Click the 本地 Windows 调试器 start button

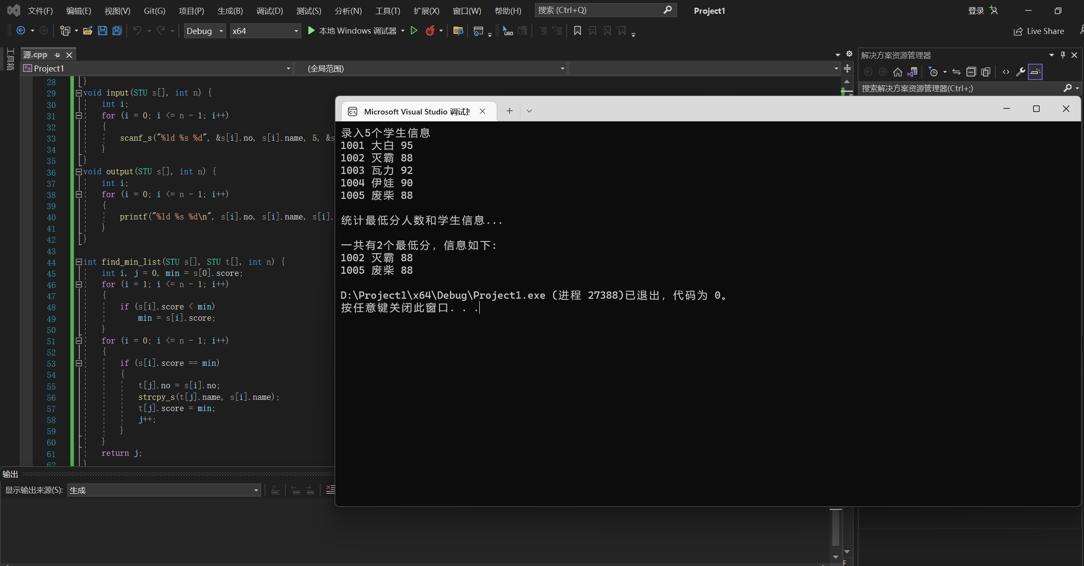click(x=353, y=31)
